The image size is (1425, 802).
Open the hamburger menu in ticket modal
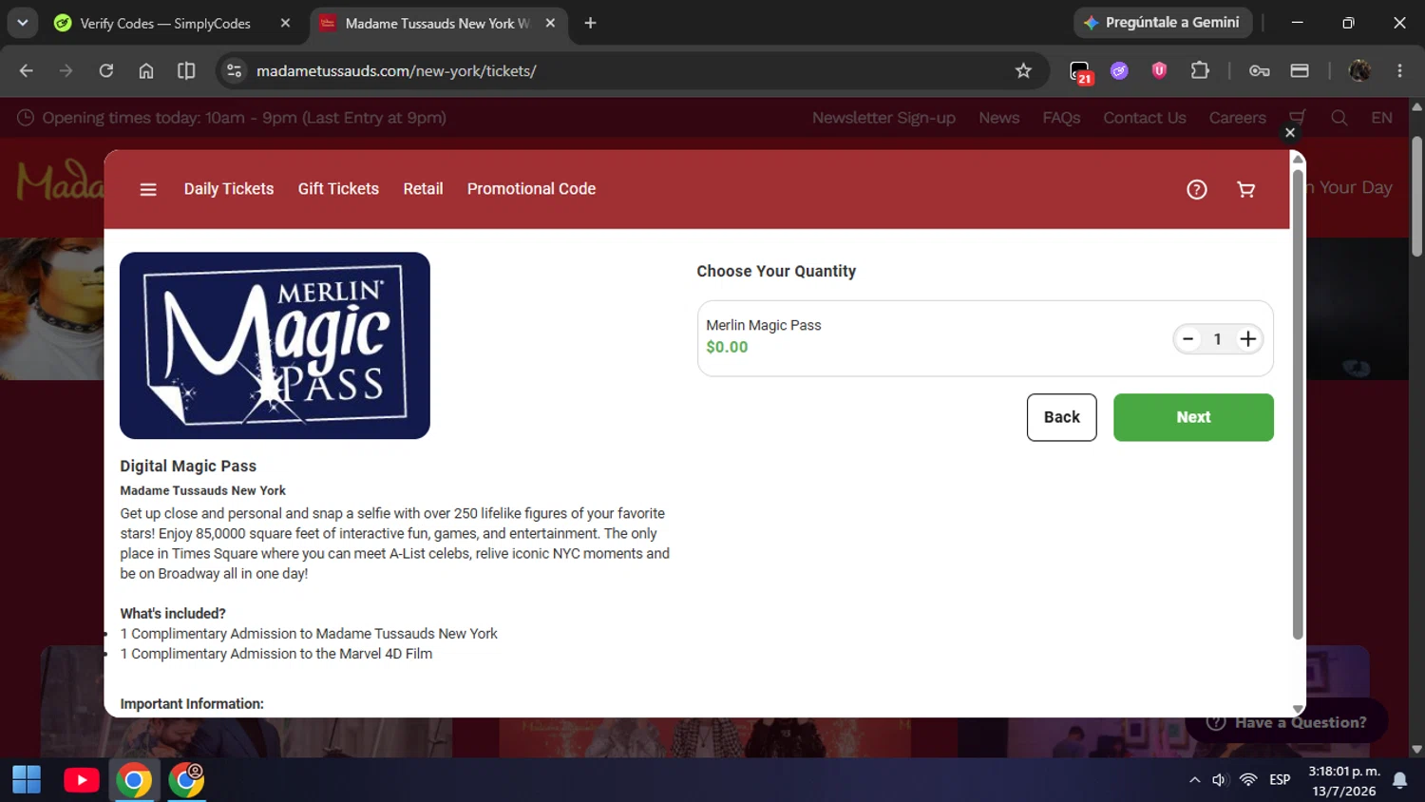click(148, 189)
